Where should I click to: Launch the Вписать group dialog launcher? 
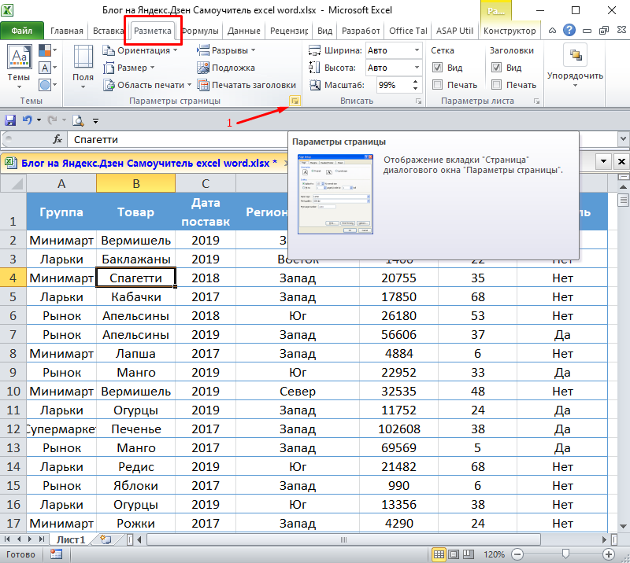pos(419,101)
